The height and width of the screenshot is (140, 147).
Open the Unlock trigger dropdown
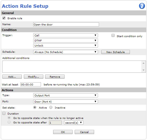(x=66, y=45)
